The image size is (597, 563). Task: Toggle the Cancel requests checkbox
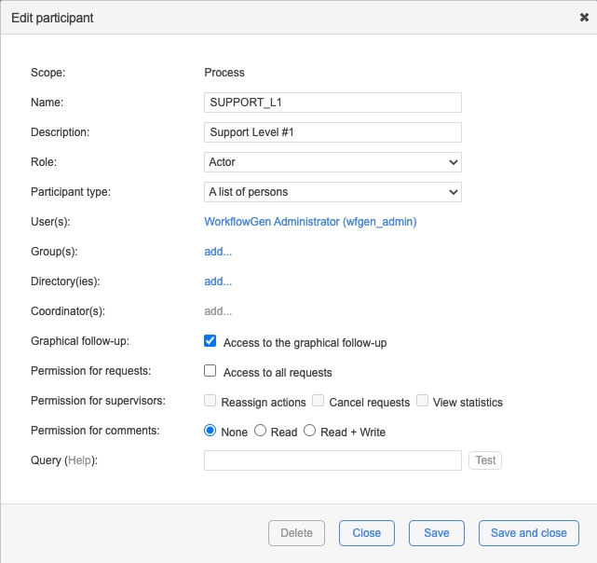[x=319, y=402]
